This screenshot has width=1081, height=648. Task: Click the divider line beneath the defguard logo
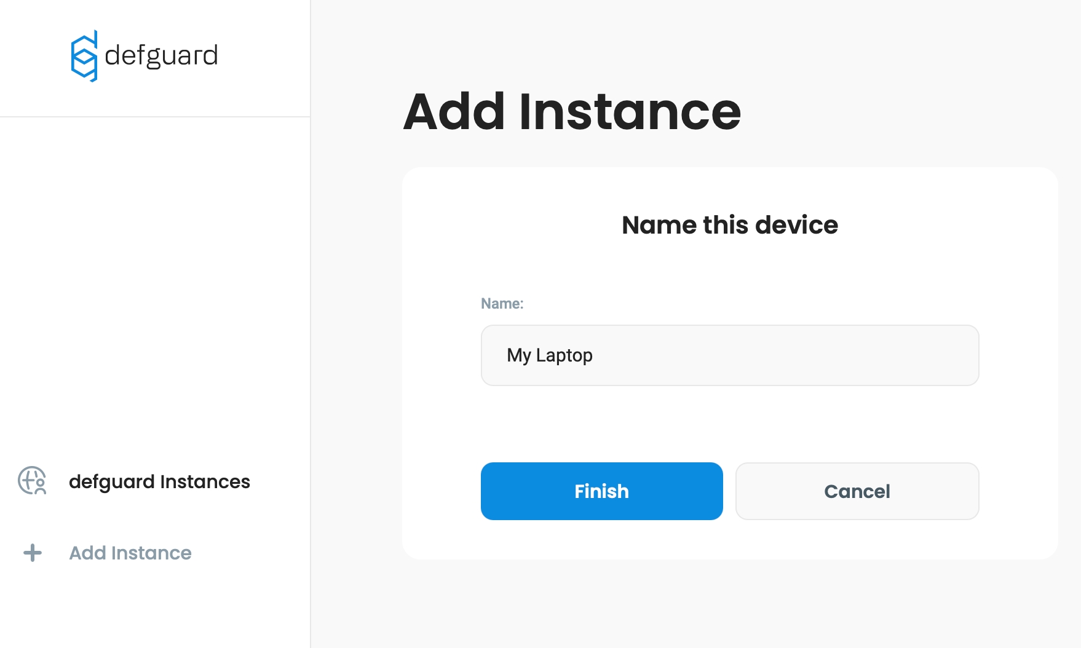pyautogui.click(x=155, y=117)
